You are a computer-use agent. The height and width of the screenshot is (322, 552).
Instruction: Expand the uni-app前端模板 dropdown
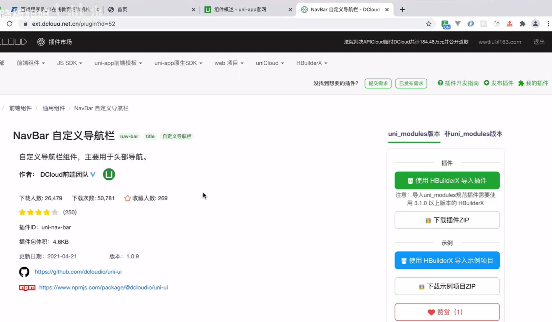[118, 63]
